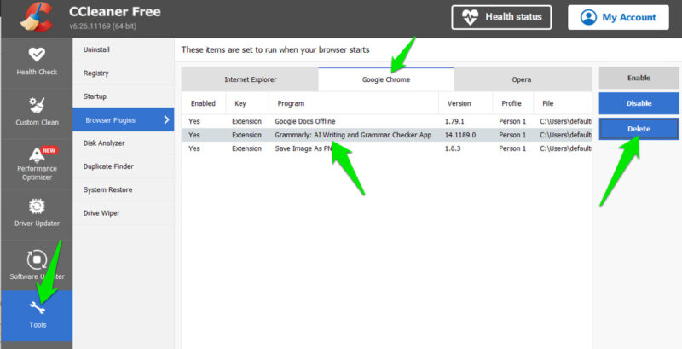Click Person 1 in Grammarly row
Screen dimensions: 682x349
click(512, 135)
